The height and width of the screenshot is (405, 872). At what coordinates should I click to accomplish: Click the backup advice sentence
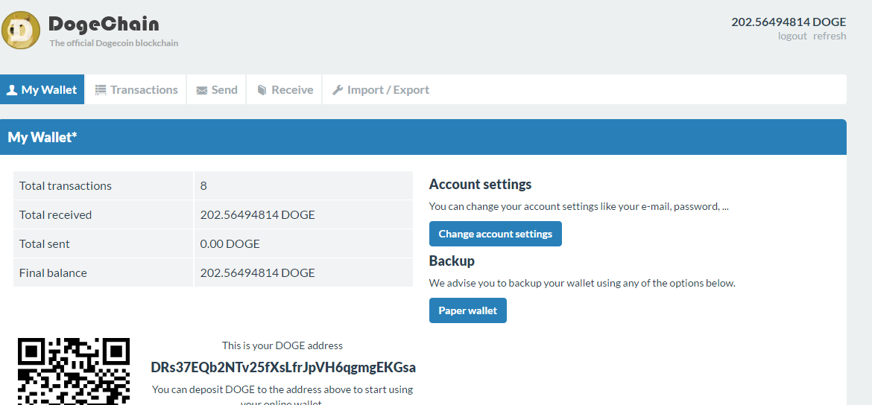(582, 283)
